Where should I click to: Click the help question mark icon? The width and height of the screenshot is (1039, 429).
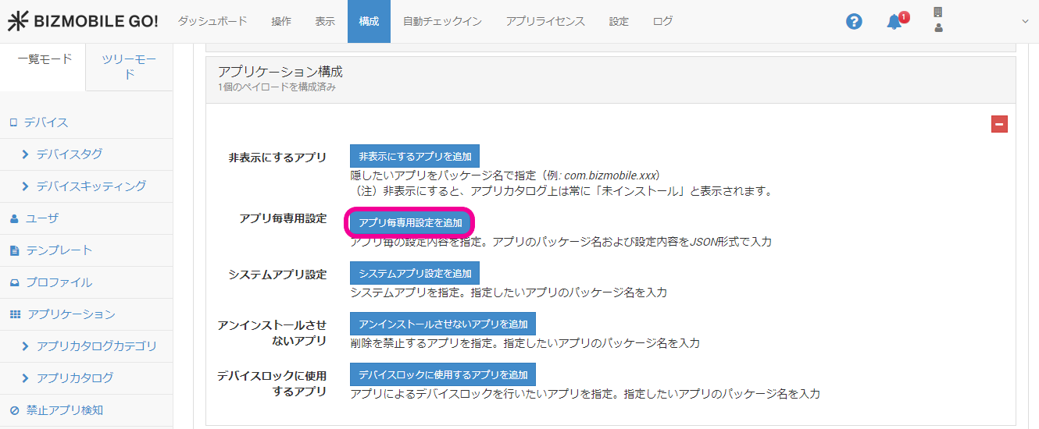pos(854,22)
